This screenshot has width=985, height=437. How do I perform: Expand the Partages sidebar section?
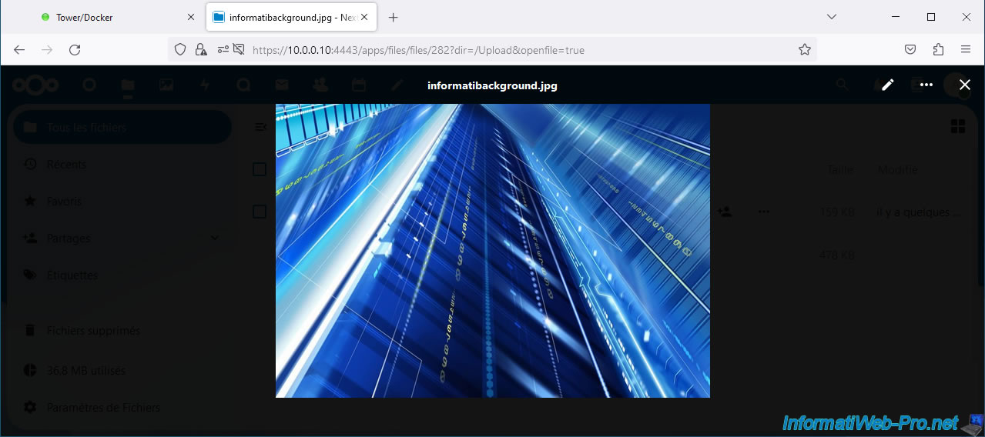click(x=214, y=239)
